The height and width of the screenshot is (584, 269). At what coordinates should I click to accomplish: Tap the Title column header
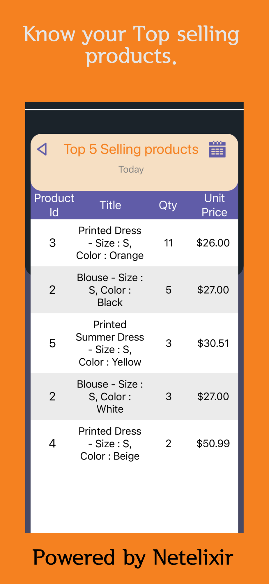pyautogui.click(x=110, y=205)
